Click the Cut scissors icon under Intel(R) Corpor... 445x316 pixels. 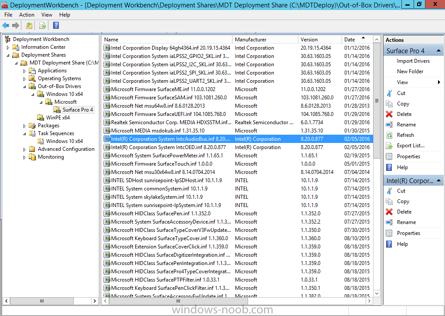click(x=389, y=191)
